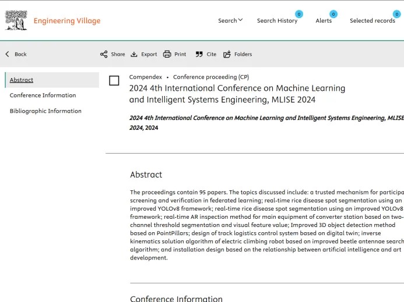Click the Folders icon

[x=227, y=54]
